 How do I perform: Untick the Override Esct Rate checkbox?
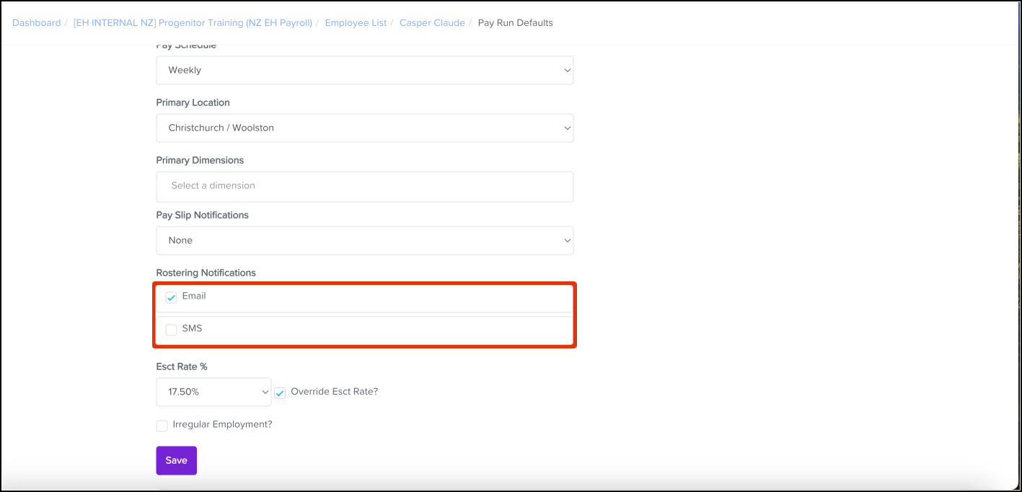pyautogui.click(x=281, y=393)
